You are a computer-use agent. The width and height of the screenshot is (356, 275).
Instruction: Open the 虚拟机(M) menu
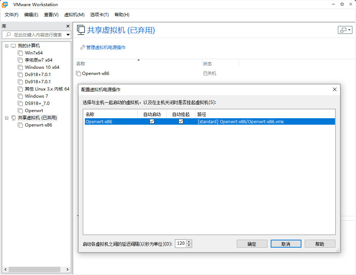tap(74, 15)
